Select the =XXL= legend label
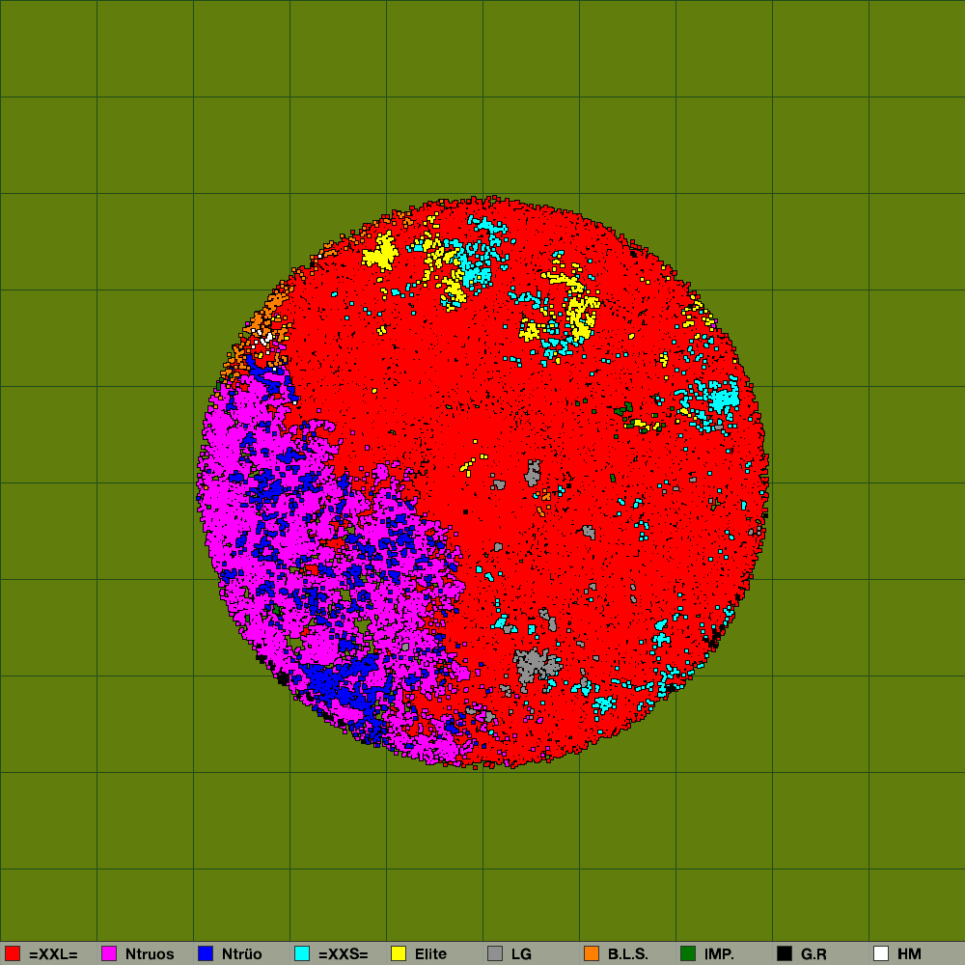The width and height of the screenshot is (965, 965). pyautogui.click(x=53, y=954)
